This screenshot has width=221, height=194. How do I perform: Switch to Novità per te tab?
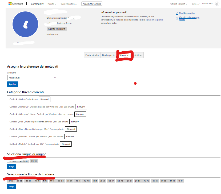click(109, 55)
